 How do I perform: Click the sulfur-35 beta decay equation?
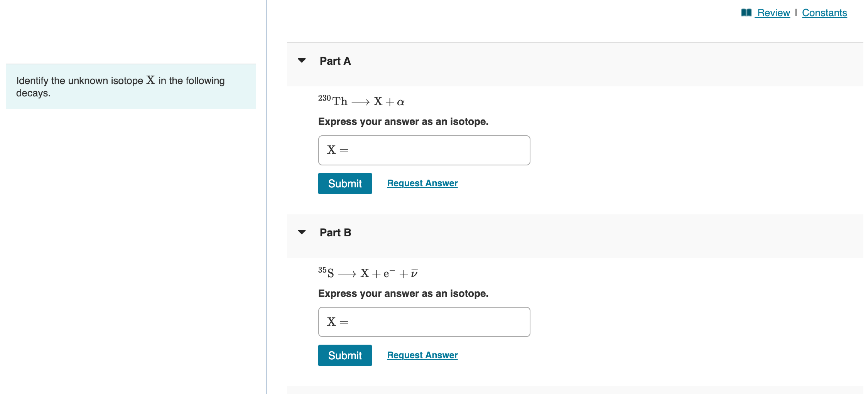click(368, 273)
